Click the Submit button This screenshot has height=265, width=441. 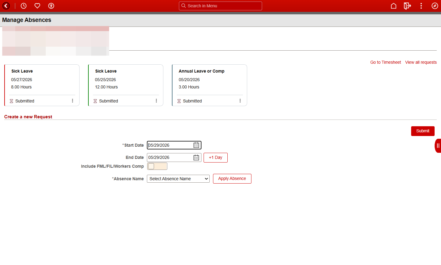423,131
